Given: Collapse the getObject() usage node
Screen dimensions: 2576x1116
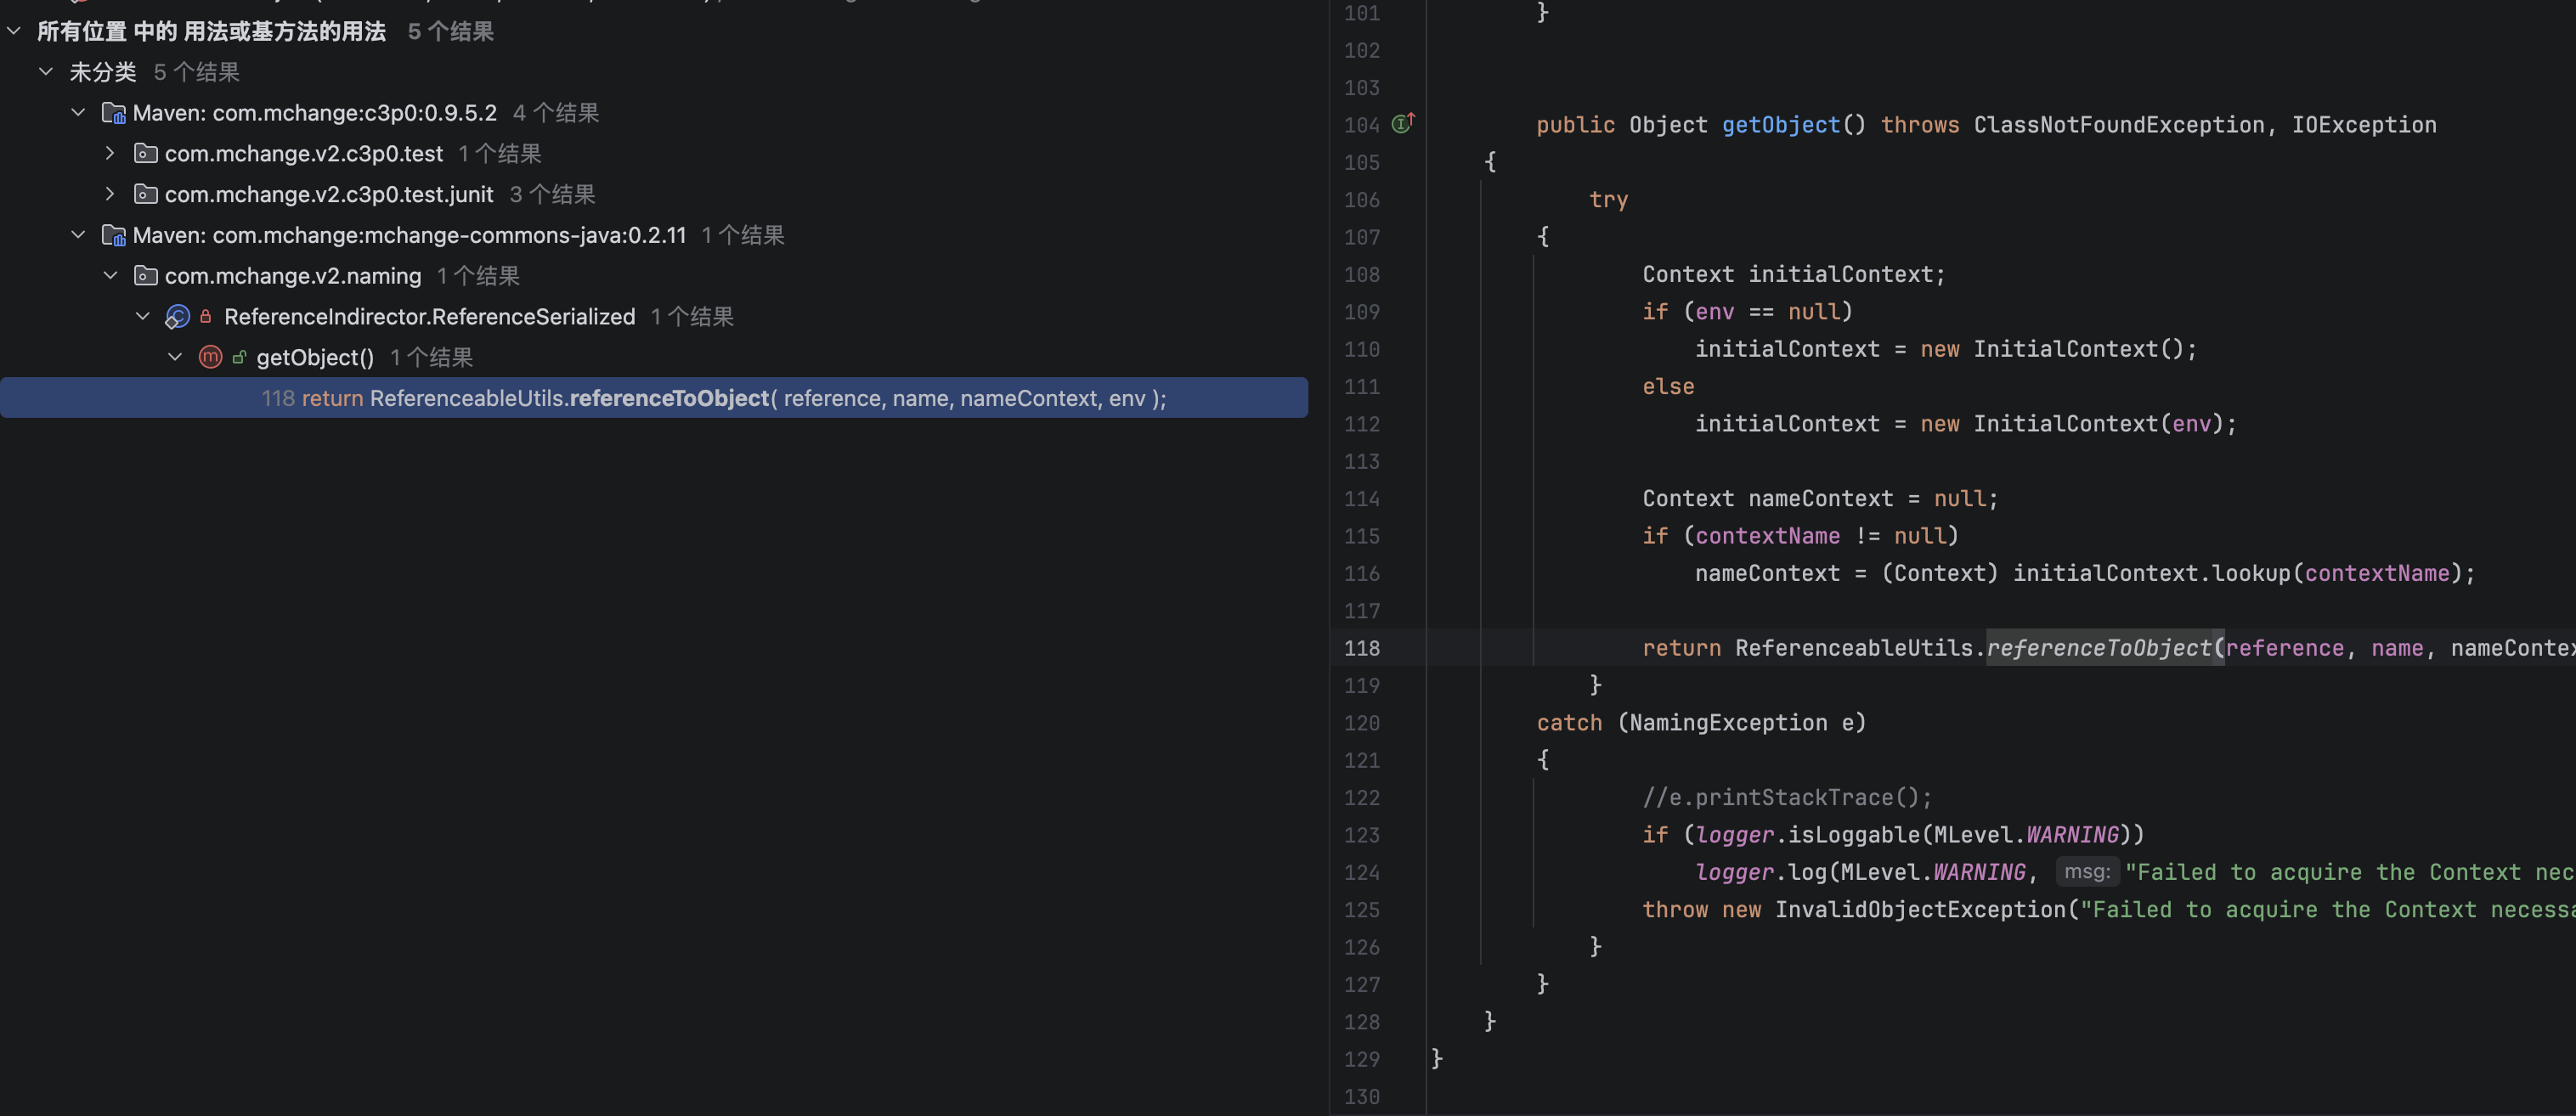Looking at the screenshot, I should [x=175, y=357].
